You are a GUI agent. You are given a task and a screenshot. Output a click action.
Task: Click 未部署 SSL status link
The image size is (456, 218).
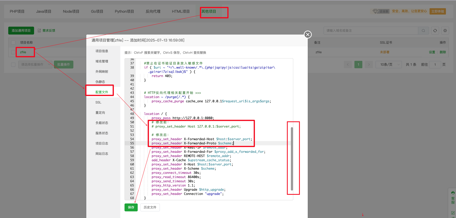[x=385, y=52]
